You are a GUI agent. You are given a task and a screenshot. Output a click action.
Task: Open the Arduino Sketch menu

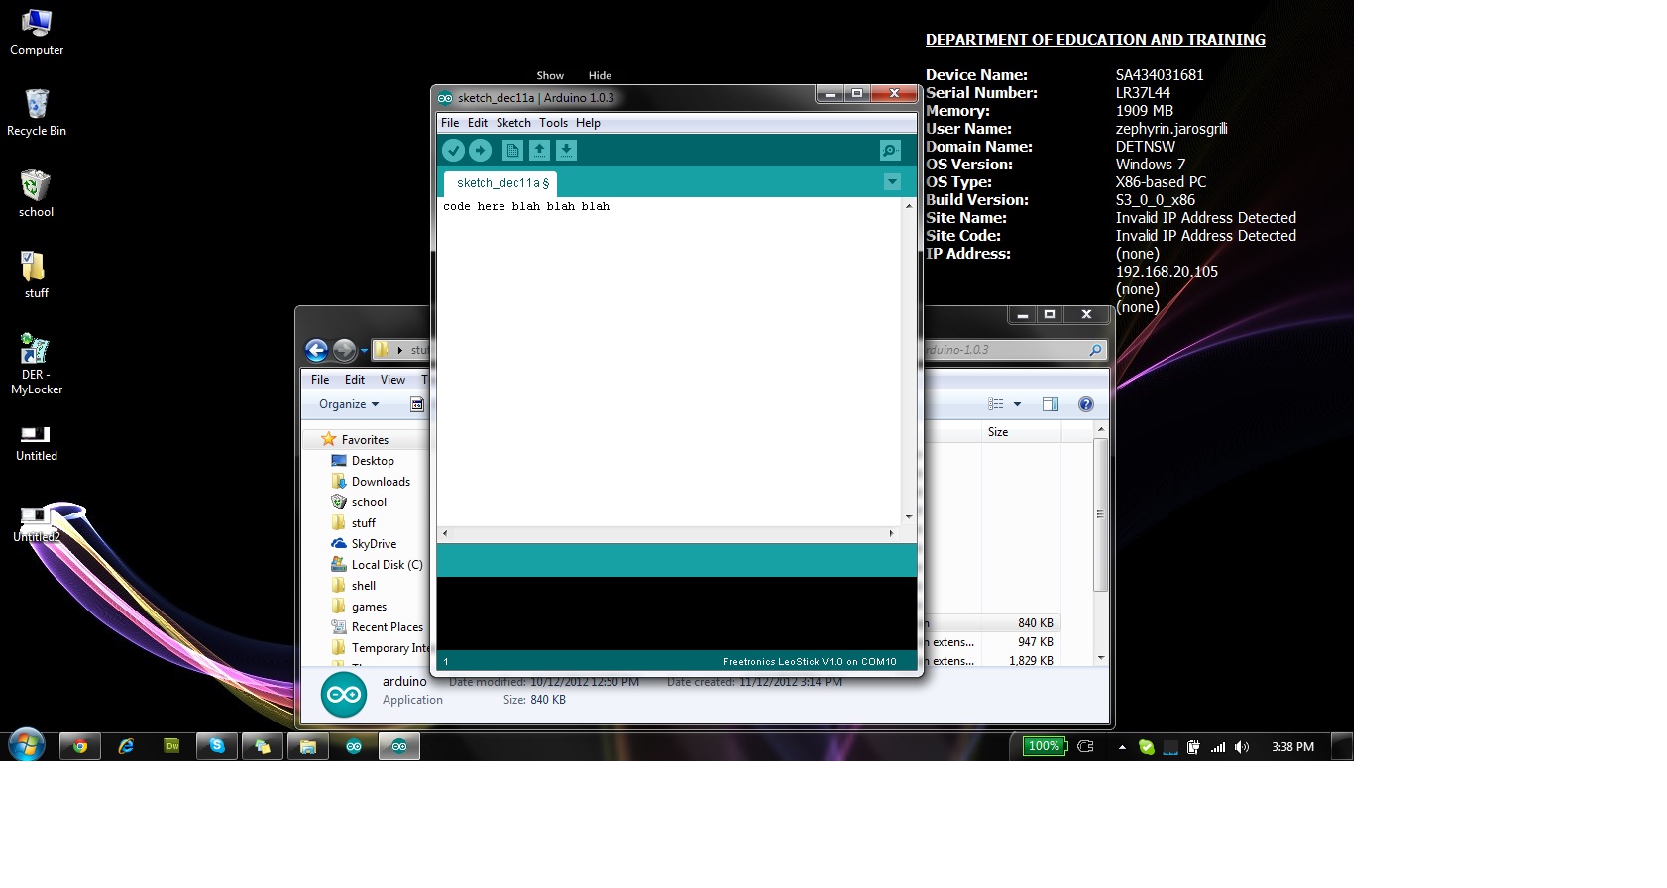pyautogui.click(x=513, y=123)
